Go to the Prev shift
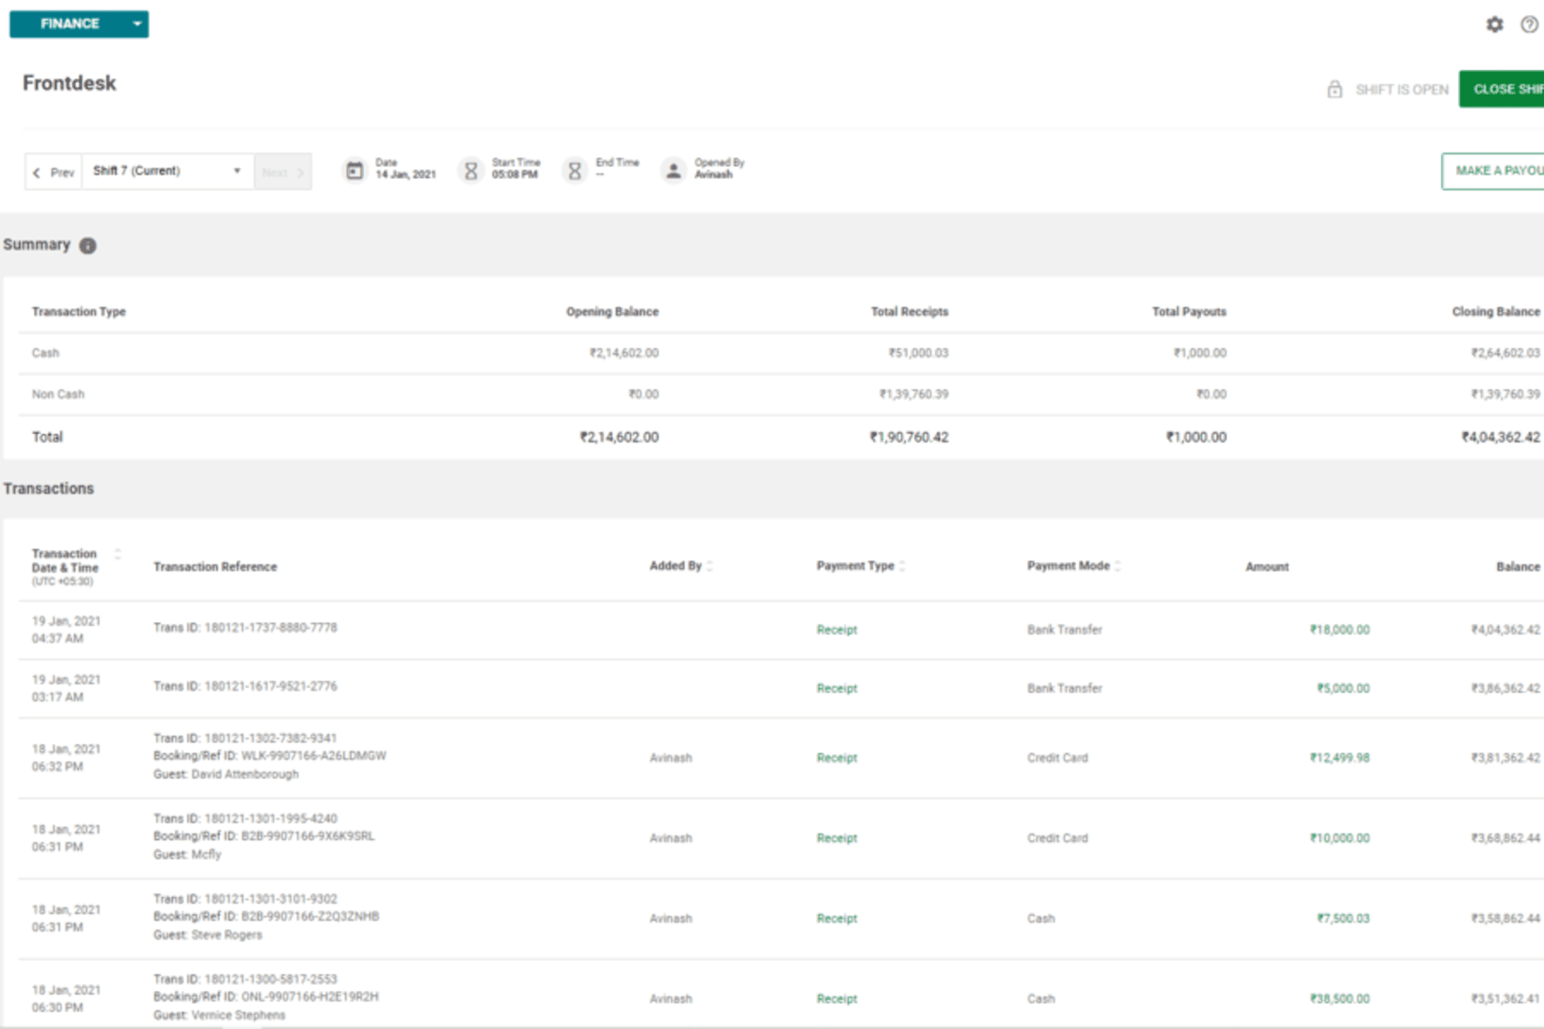This screenshot has width=1544, height=1029. pyautogui.click(x=53, y=172)
